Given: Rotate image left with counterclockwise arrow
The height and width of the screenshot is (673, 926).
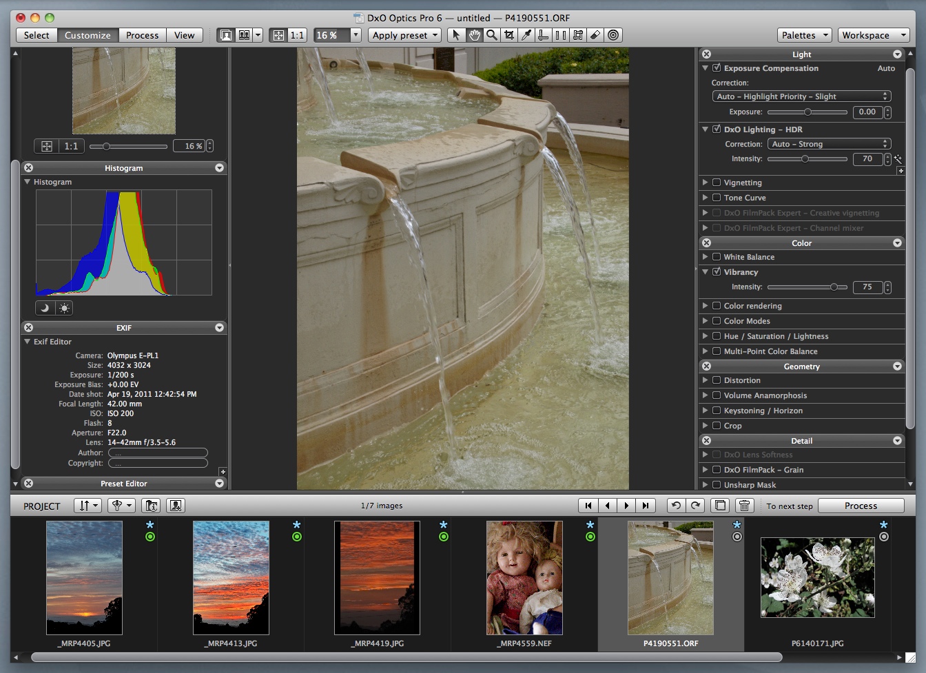Looking at the screenshot, I should pos(676,506).
